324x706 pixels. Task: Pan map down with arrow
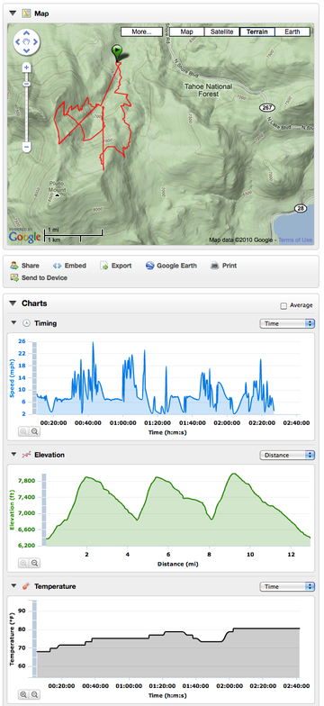(27, 50)
